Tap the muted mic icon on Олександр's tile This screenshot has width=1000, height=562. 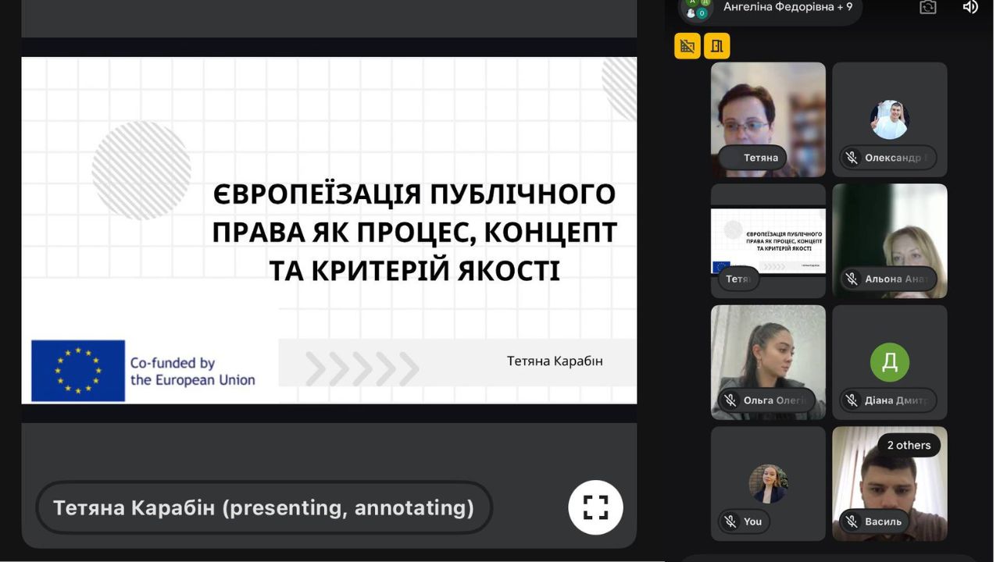click(852, 158)
